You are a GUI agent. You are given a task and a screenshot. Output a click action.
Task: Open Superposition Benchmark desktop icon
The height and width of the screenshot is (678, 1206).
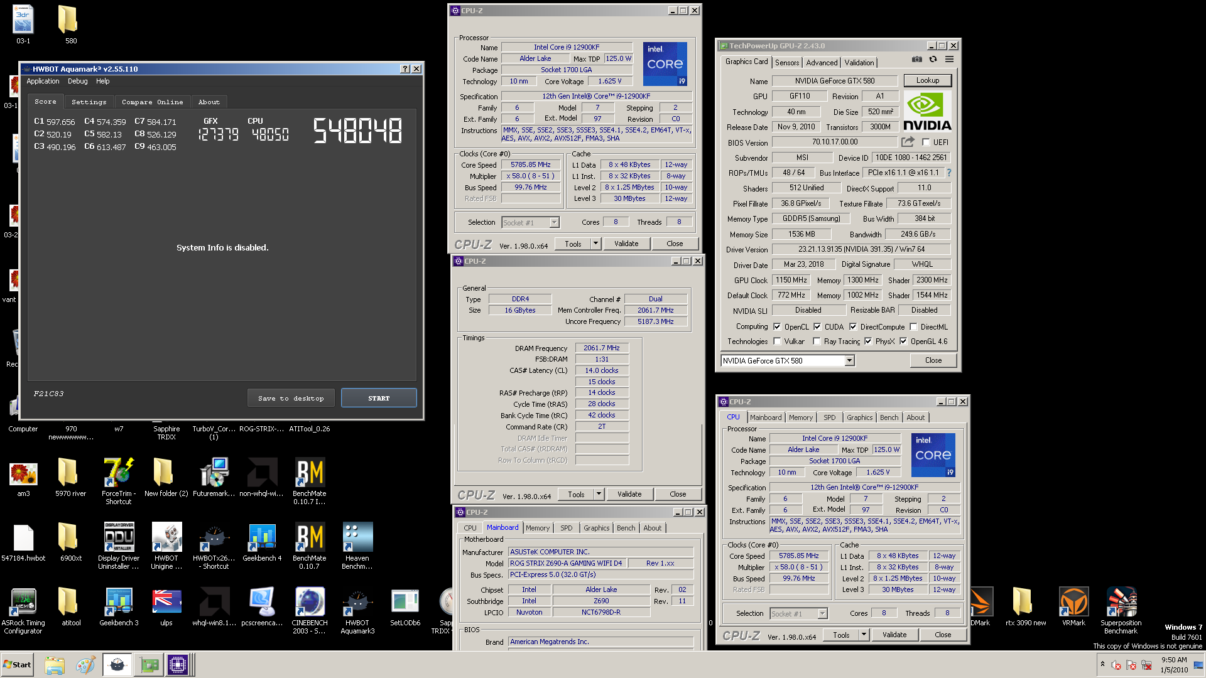(1121, 601)
